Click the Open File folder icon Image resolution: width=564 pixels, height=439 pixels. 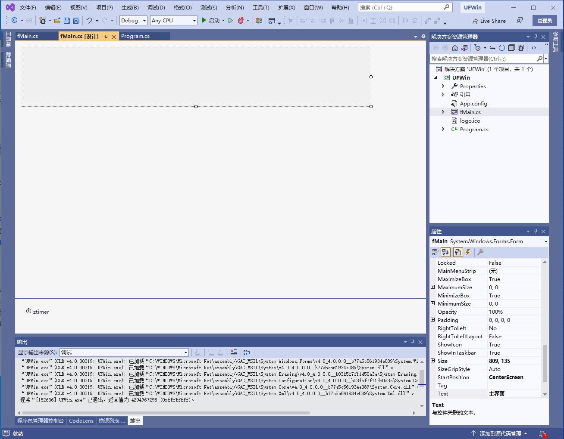(57, 20)
